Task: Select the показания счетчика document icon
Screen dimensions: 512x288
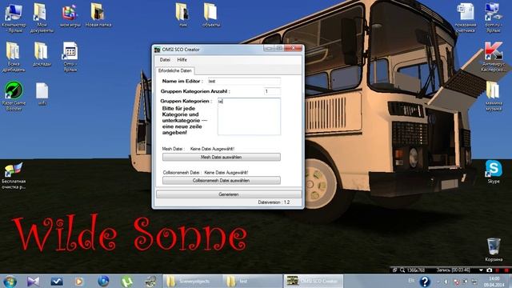Action: (466, 18)
